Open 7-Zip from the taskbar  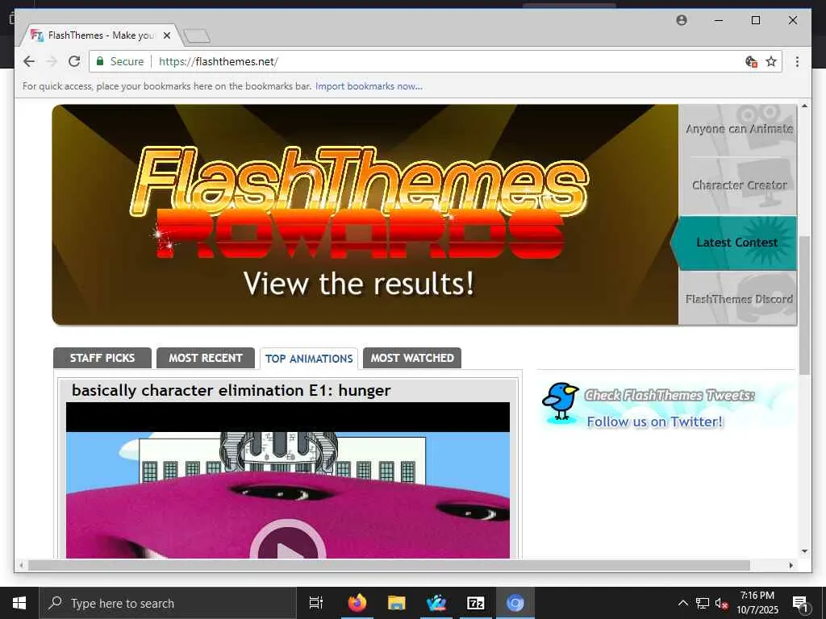click(475, 603)
